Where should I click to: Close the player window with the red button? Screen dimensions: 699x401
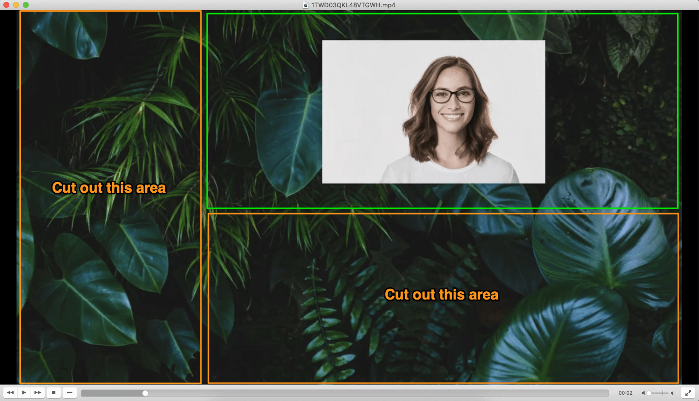tap(6, 5)
